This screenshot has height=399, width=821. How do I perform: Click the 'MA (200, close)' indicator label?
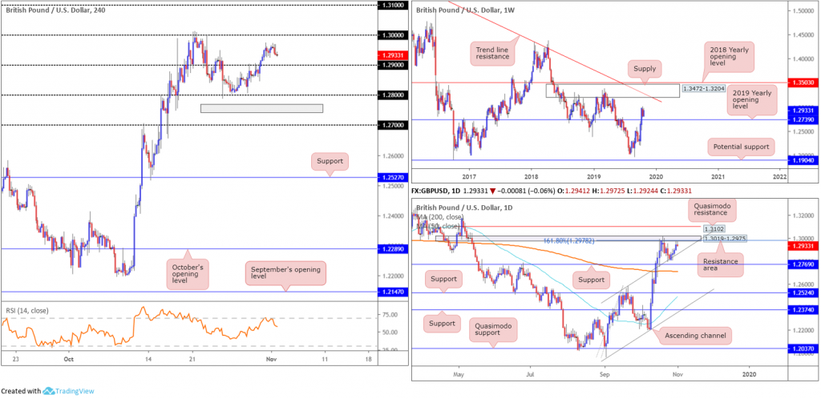pos(441,216)
